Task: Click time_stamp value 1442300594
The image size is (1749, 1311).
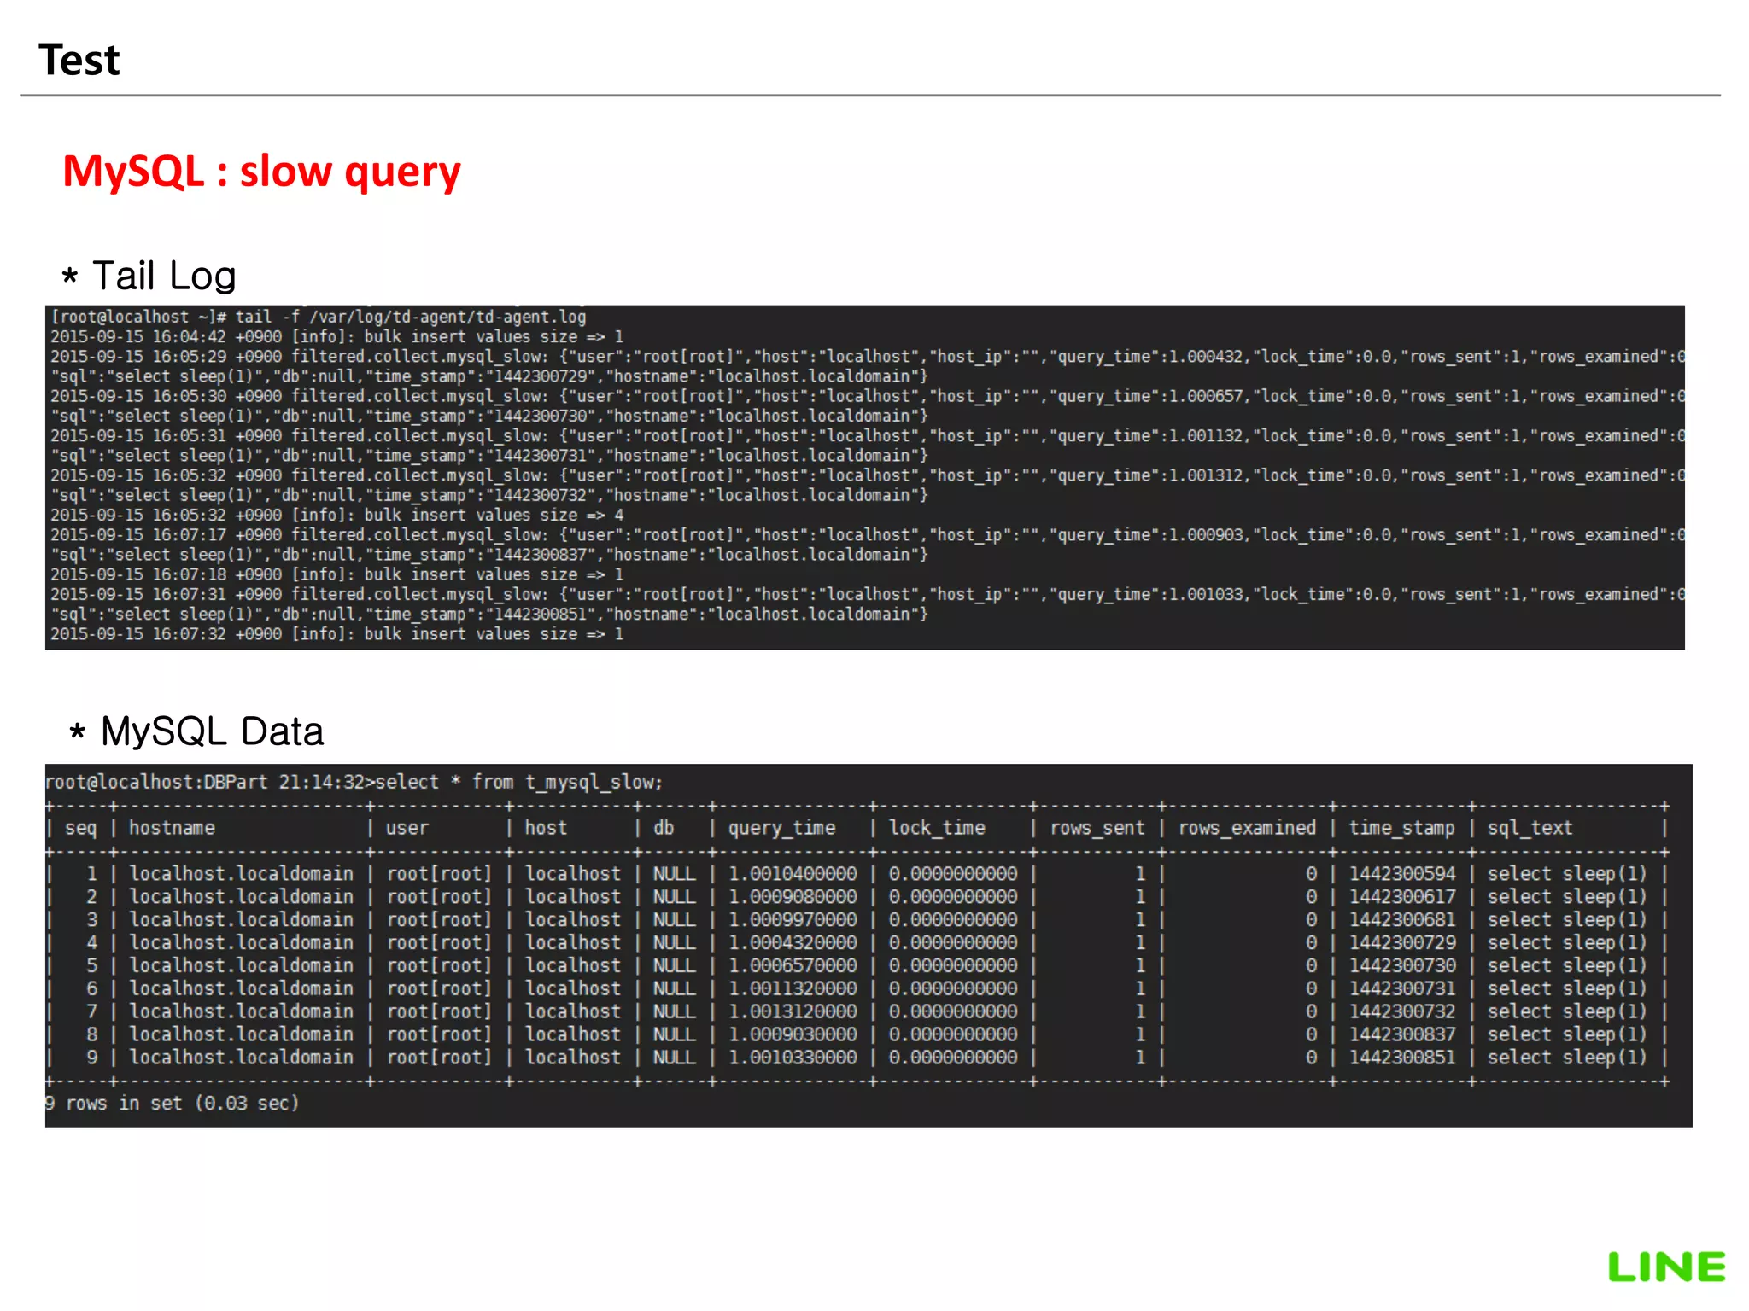Action: click(1402, 874)
